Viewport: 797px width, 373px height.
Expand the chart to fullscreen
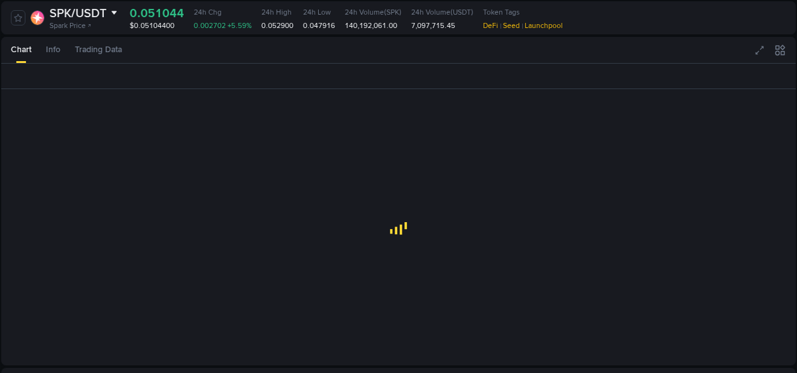click(x=759, y=50)
